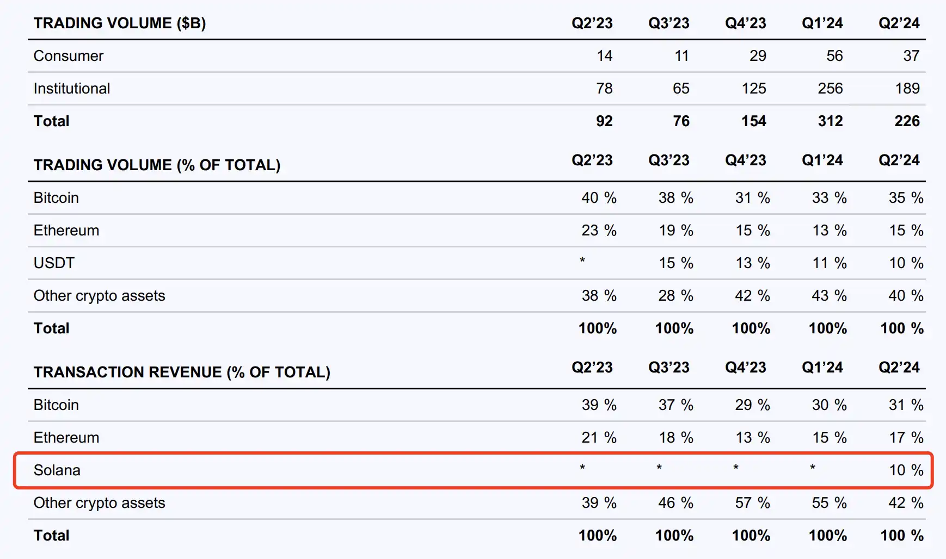Click the TRANSACTION REVENUE (% OF TOTAL) heading

tap(182, 372)
